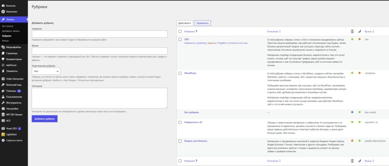
Task: Click orange SEO dot in Яндекс для бизнеса row
Action: [x=352, y=141]
